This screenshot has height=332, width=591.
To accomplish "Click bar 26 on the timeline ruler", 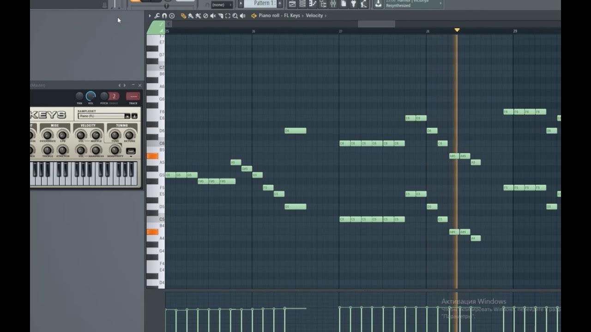I will click(x=253, y=31).
